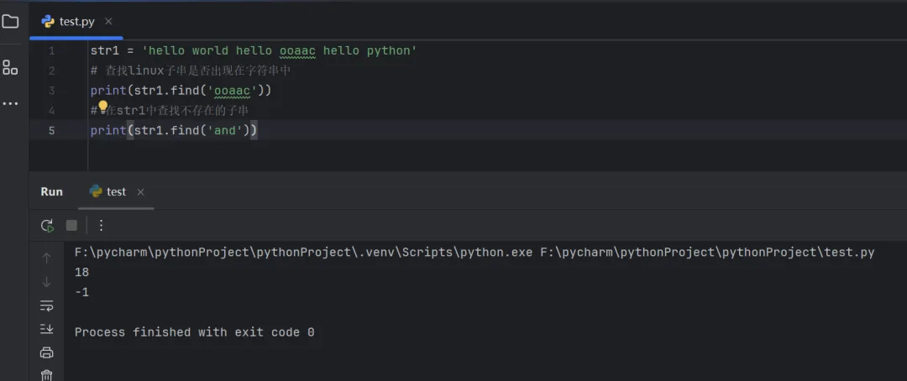Viewport: 907px width, 381px height.
Task: Open the Project tool window folder icon
Action: click(10, 22)
